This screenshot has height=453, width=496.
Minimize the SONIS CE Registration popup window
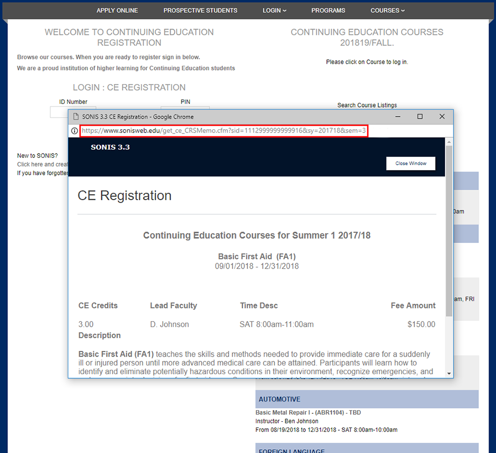pyautogui.click(x=397, y=117)
